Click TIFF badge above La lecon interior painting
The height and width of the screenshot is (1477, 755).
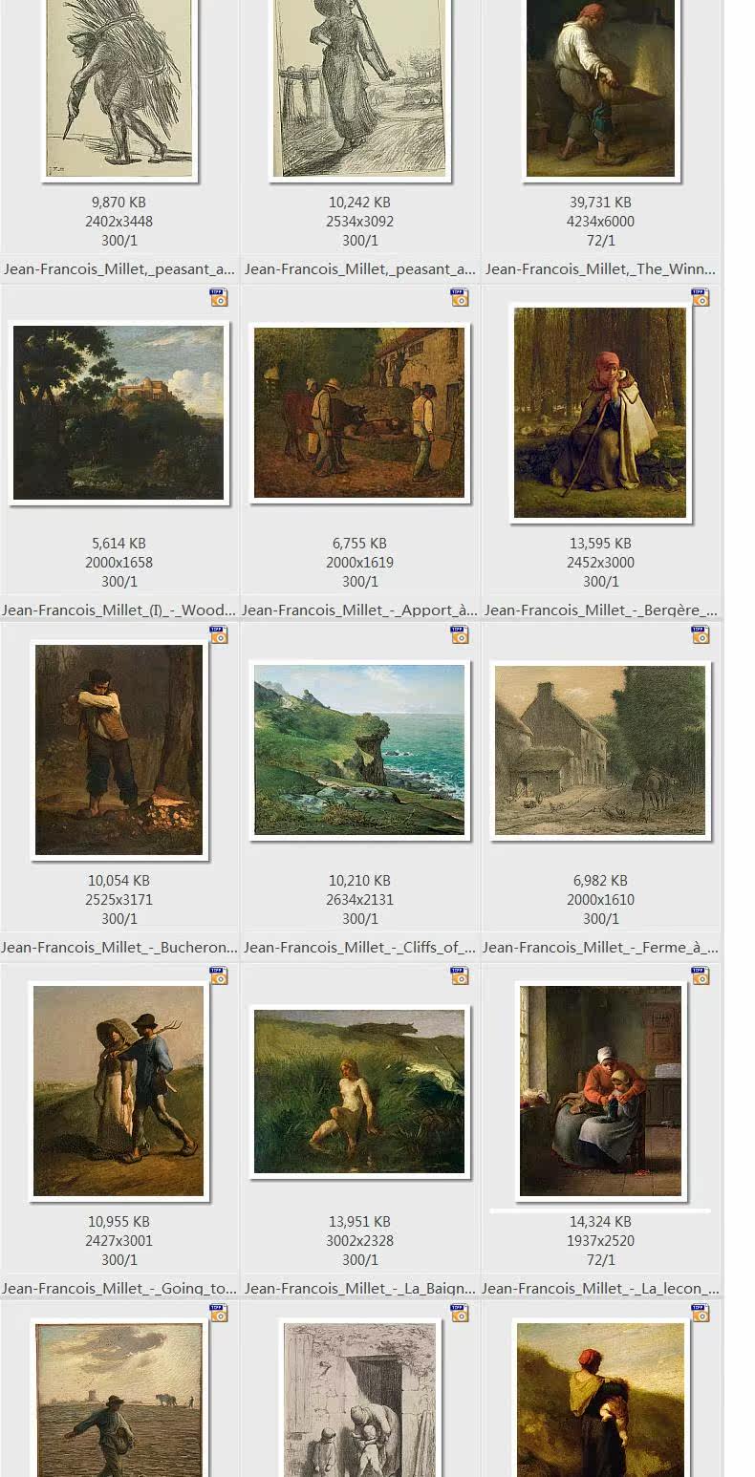701,975
